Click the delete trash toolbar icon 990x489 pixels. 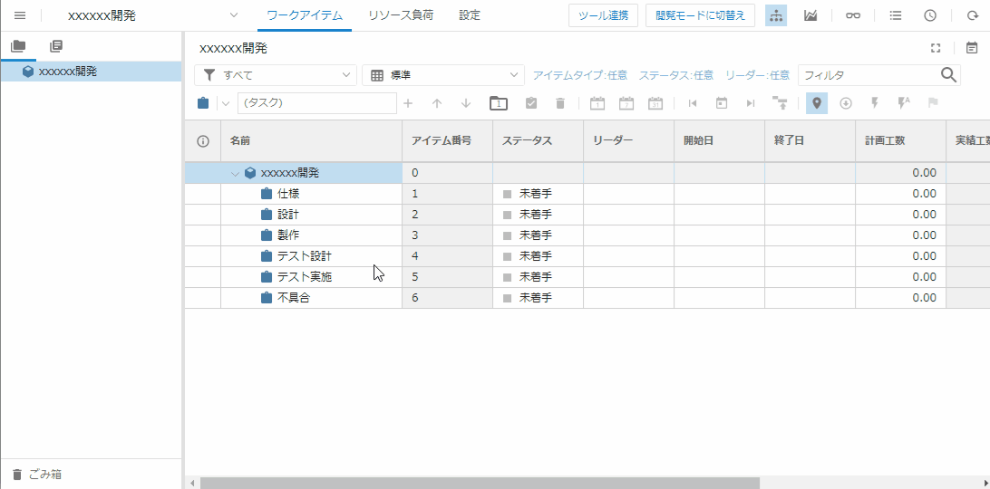coord(560,103)
